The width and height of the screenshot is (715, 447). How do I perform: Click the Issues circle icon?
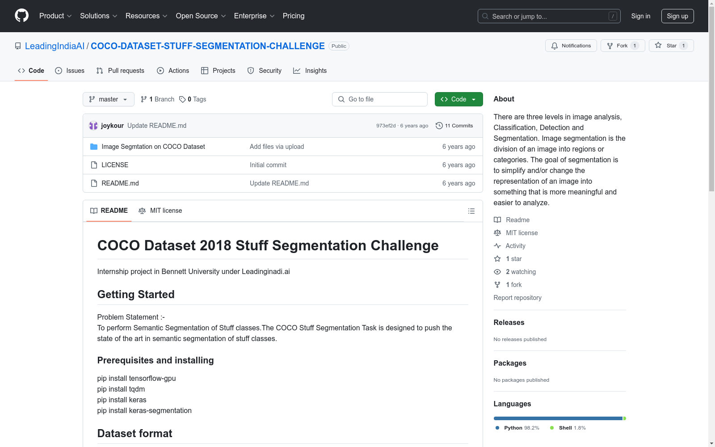(x=59, y=71)
